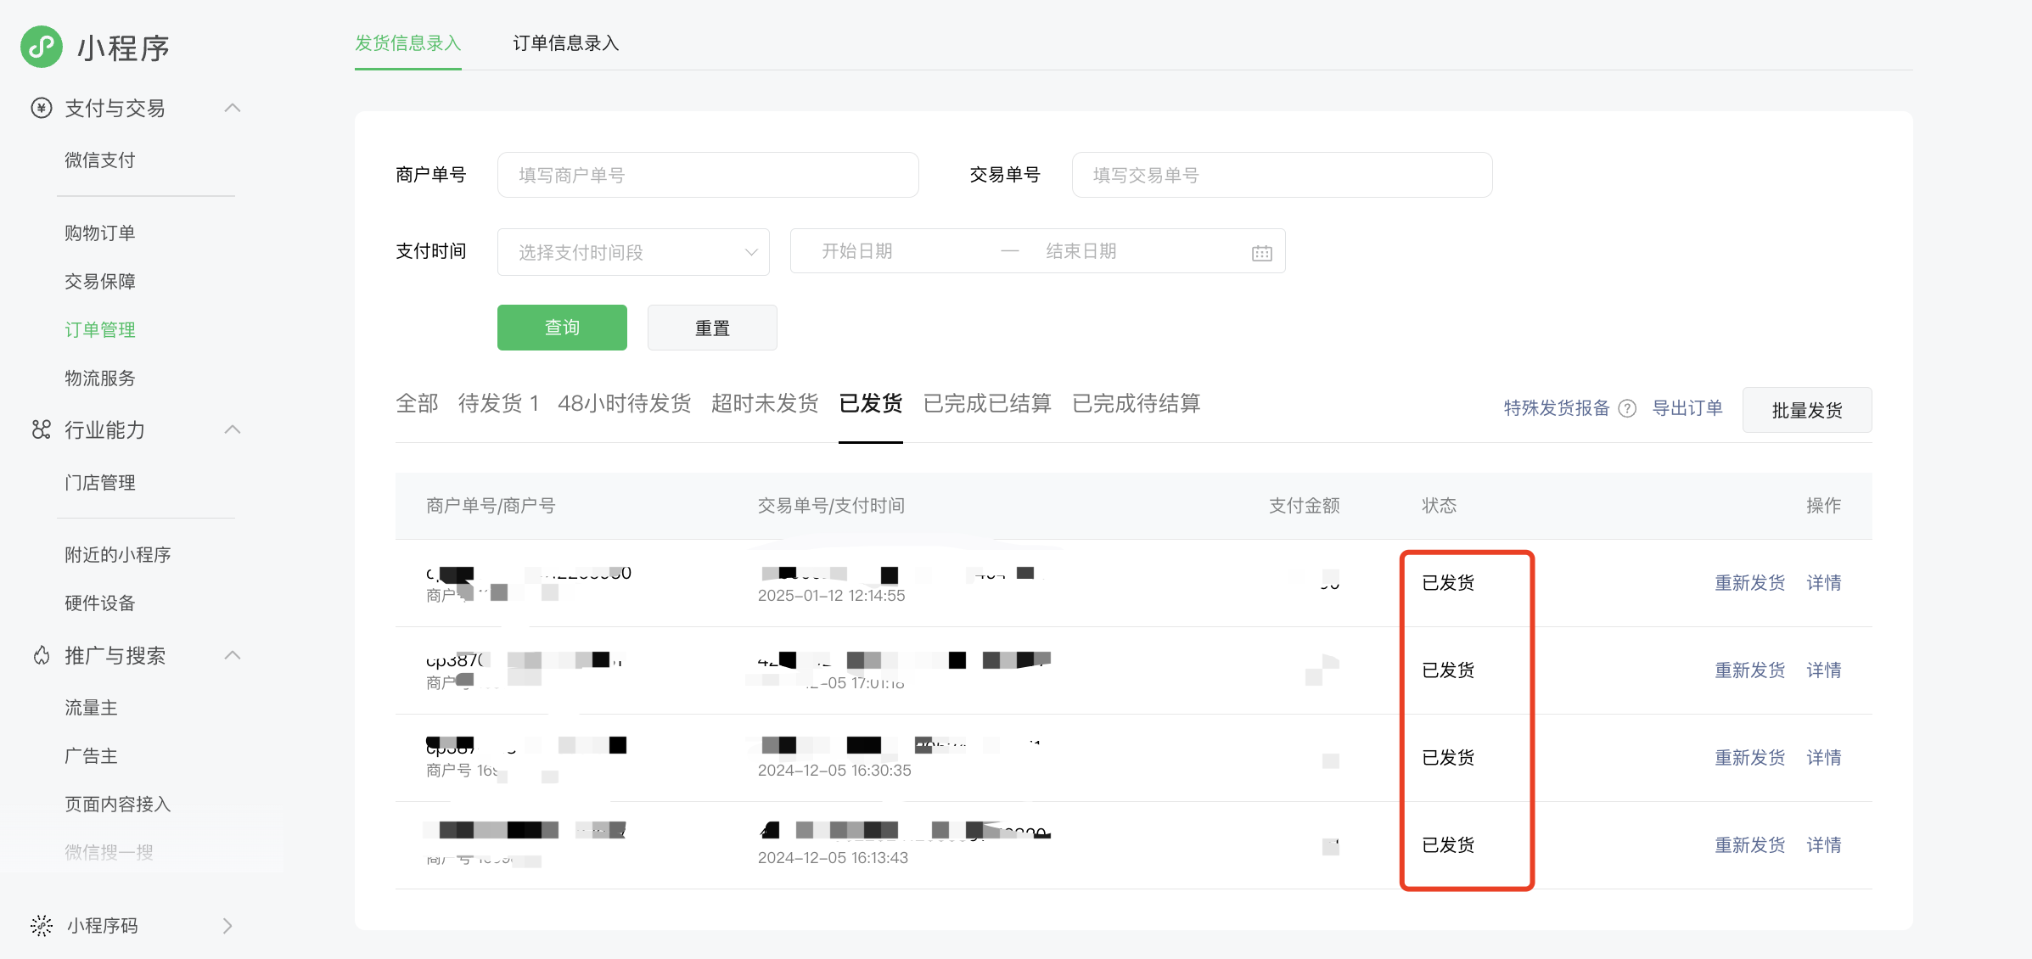The image size is (2032, 959).
Task: Open 详情 for the 2025-01-12 12:14:55 order
Action: coord(1823,583)
